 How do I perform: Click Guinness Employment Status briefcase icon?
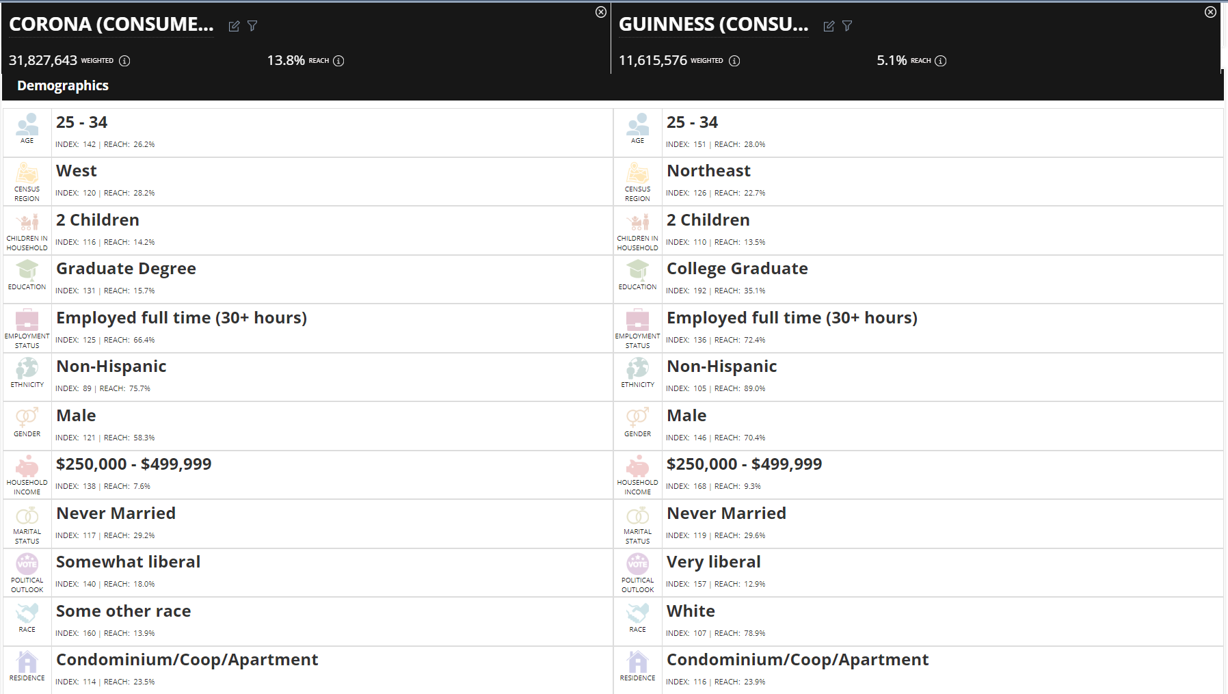point(638,319)
